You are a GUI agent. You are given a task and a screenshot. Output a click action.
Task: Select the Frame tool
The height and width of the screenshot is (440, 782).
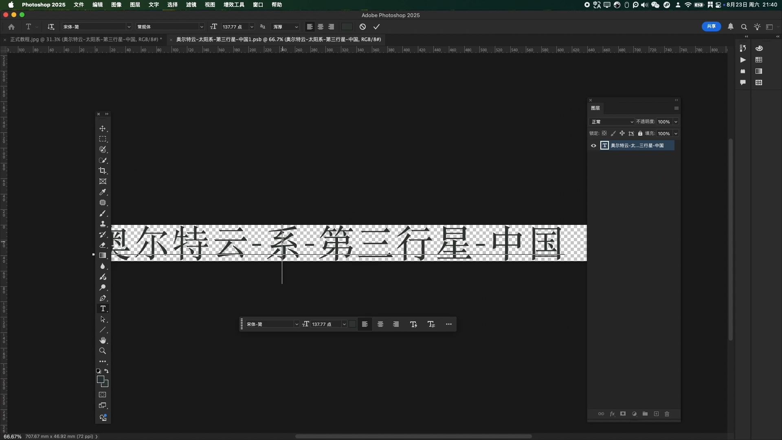103,182
